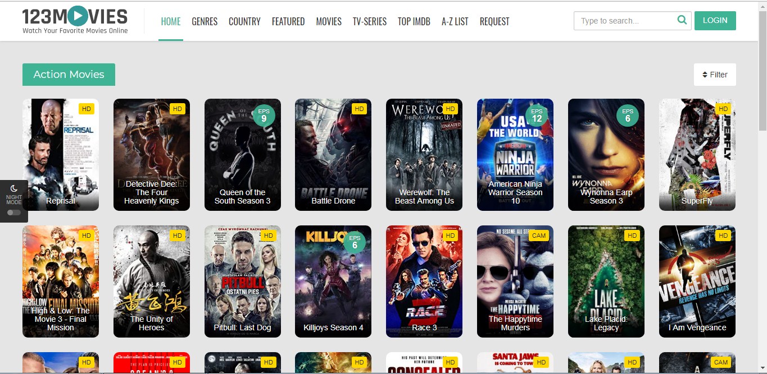Open Werewolf: The Beast Among Us
Image resolution: width=767 pixels, height=374 pixels.
tap(424, 155)
